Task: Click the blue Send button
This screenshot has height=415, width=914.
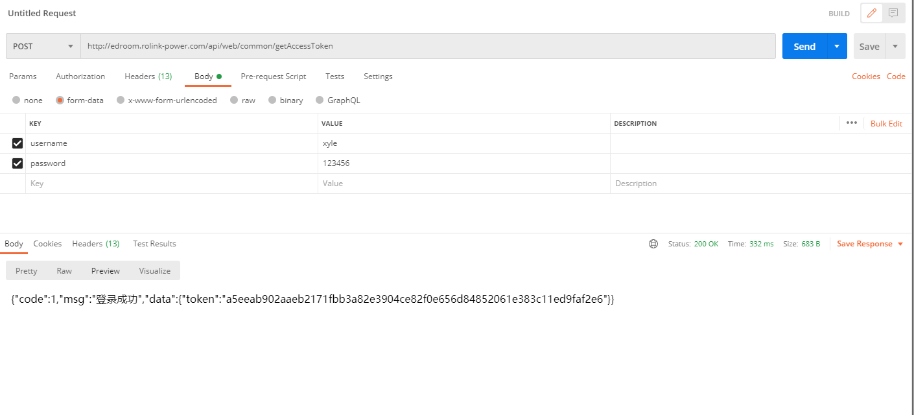Action: pos(804,46)
